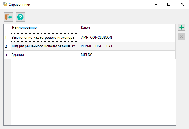The image size is (189, 129).
Task: Click the BUILDS key cell
Action: (128, 55)
